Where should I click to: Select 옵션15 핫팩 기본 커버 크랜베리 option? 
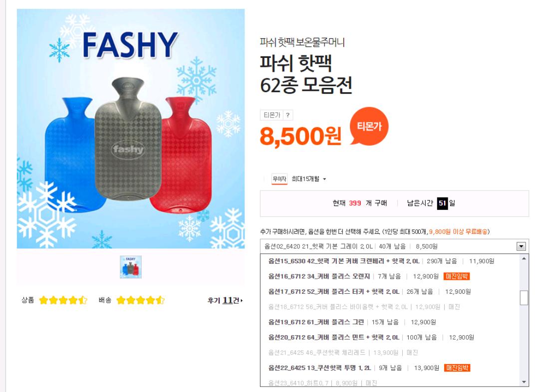tap(381, 261)
